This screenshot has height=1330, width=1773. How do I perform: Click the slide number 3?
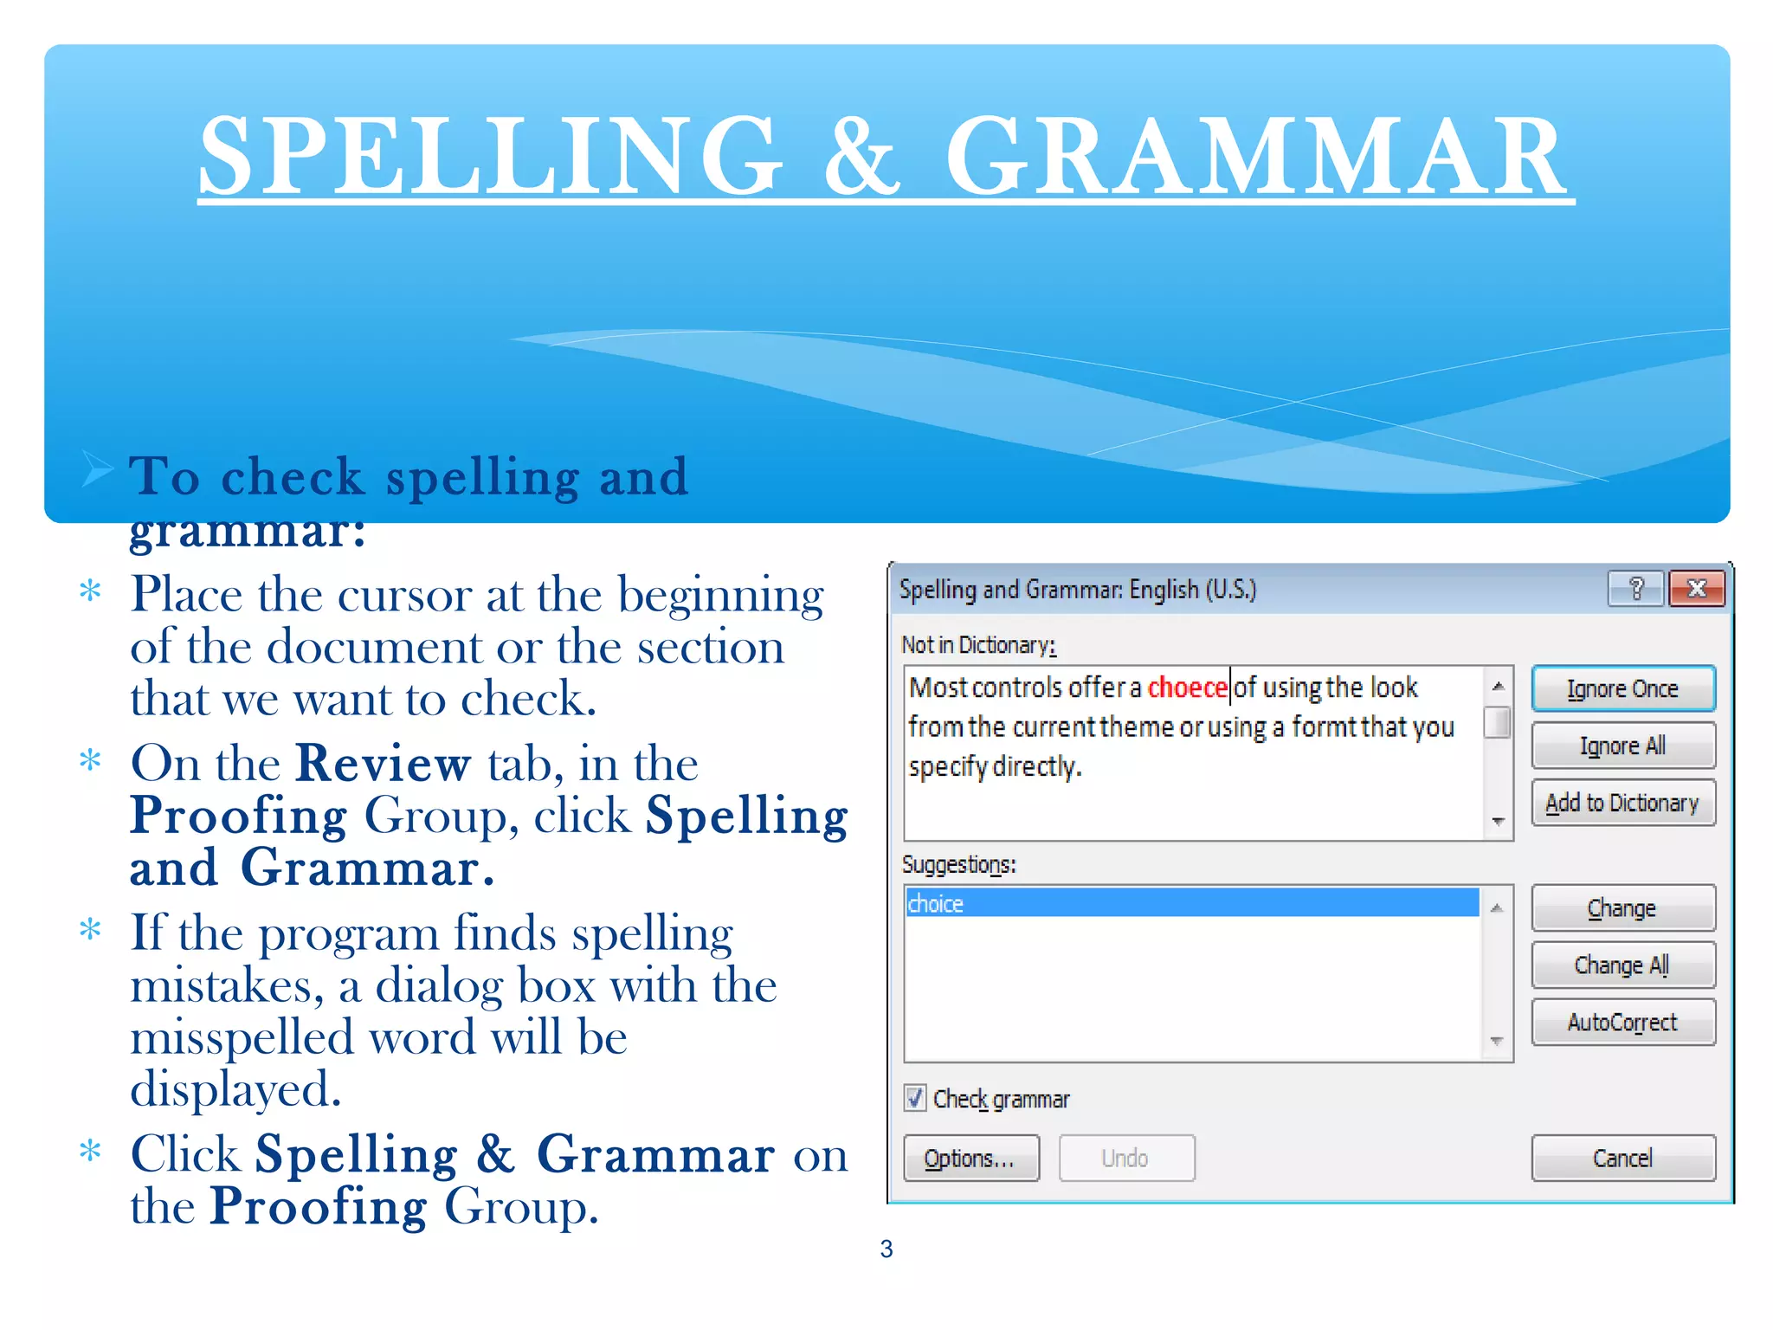[x=886, y=1249]
